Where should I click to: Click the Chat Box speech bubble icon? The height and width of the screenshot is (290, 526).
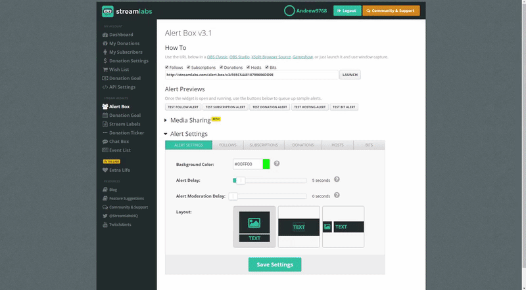[105, 141]
